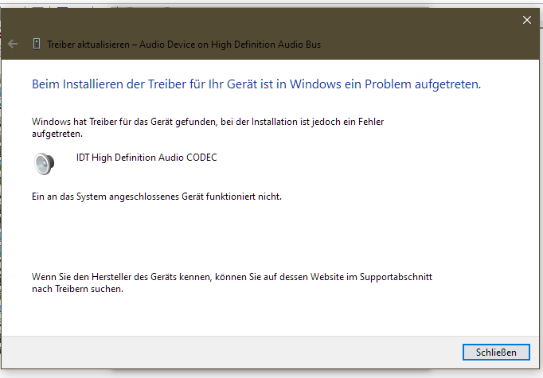This screenshot has height=378, width=543.
Task: Click the title 'Treiber aktualisieren – Audio Device on High Definition Audio Bus'
Action: [184, 45]
